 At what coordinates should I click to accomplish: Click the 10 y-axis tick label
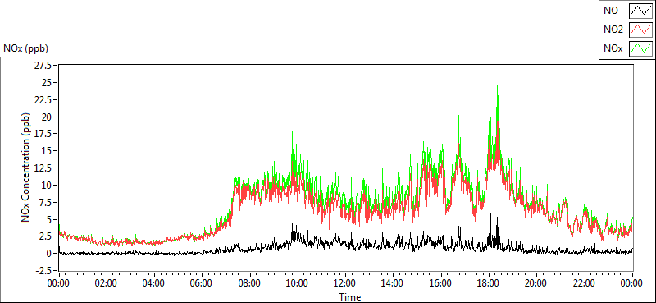coord(47,186)
